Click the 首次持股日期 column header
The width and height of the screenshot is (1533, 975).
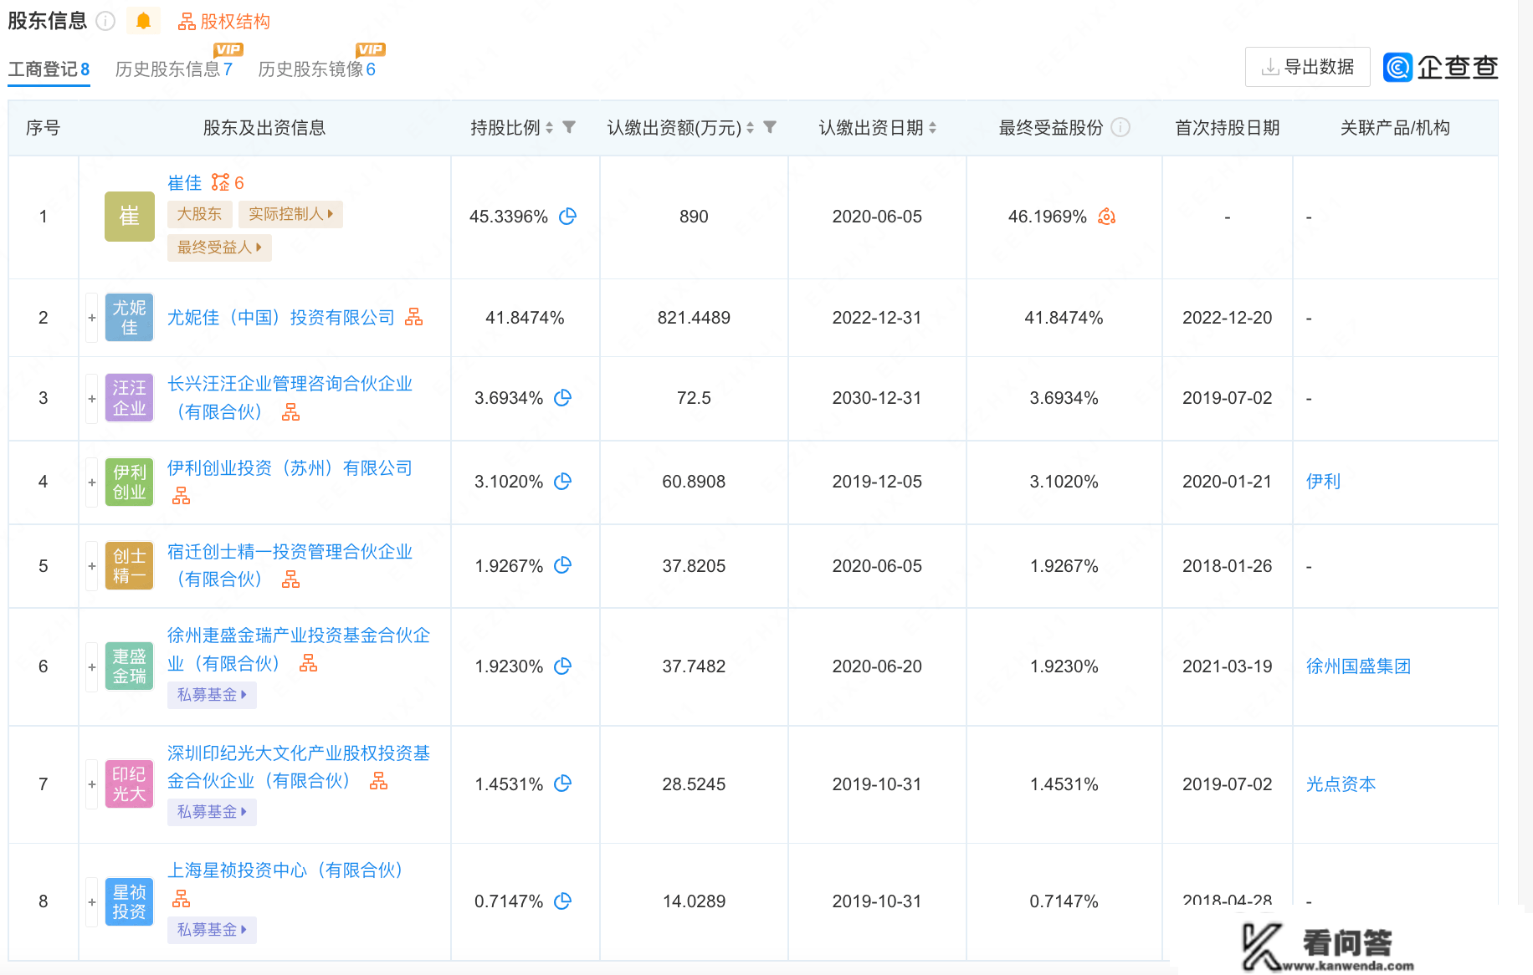pos(1228,128)
